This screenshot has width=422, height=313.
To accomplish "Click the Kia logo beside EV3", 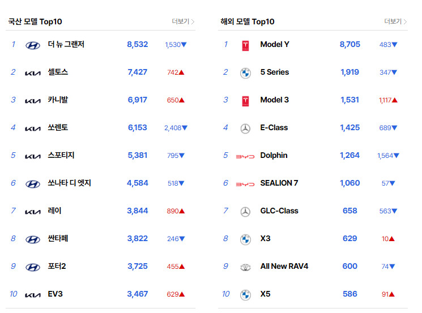I will 33,295.
